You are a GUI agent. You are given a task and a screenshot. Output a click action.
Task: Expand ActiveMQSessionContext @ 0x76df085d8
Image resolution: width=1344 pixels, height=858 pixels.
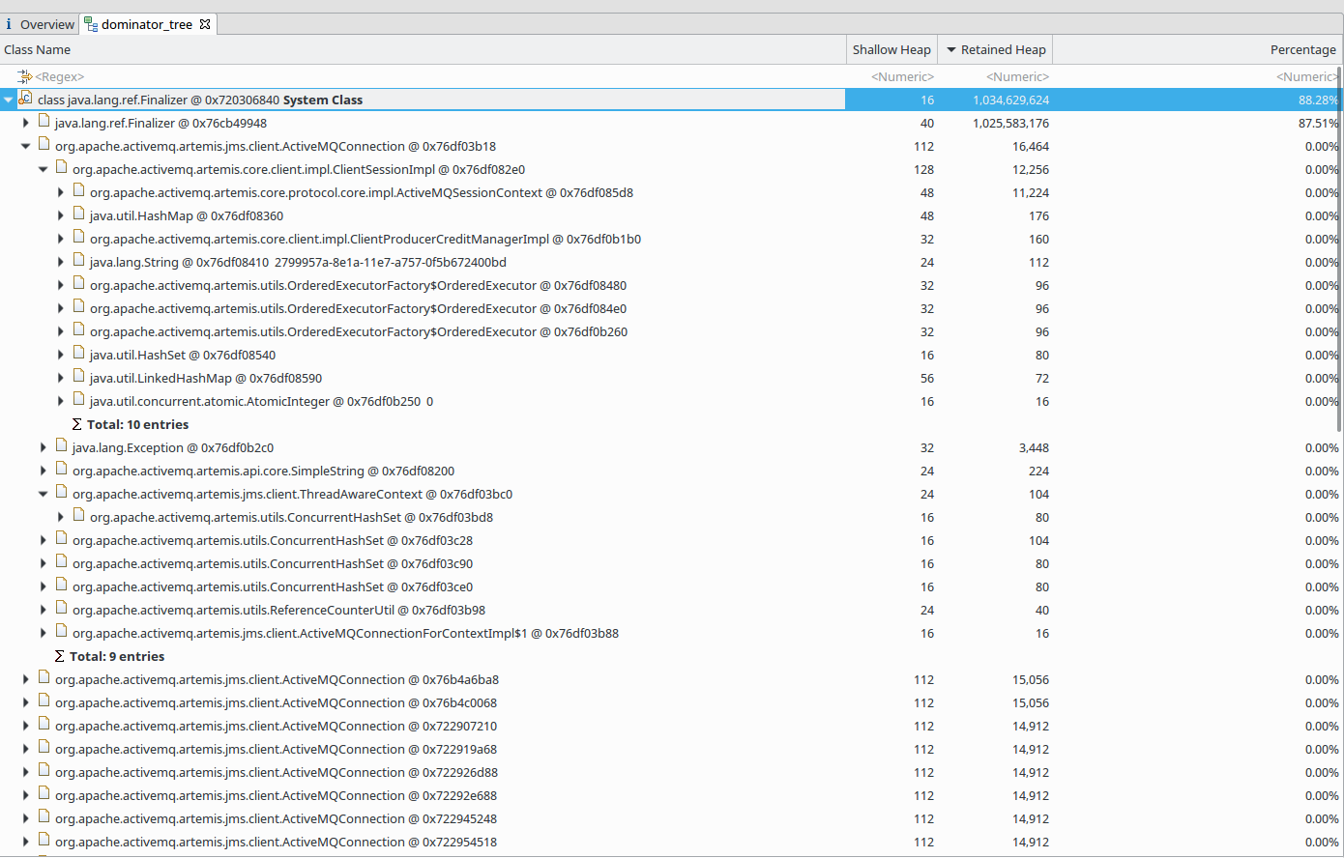pyautogui.click(x=61, y=192)
